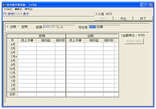Click 当期 売上予算 cell for 3月

(75, 89)
